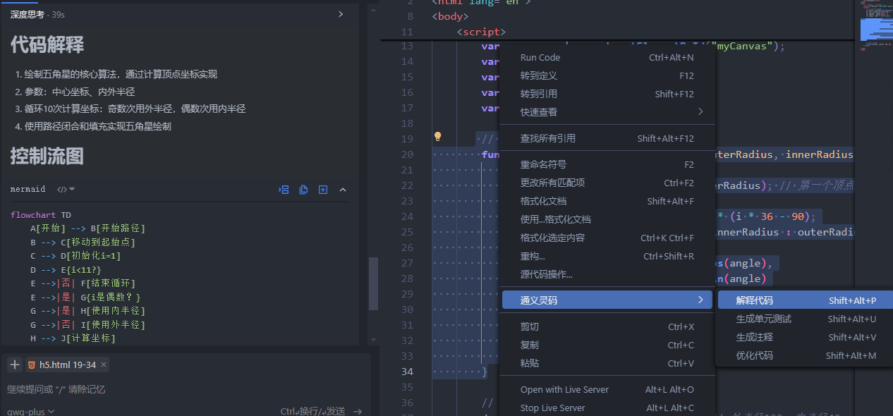
Task: Click the send arrow button
Action: pos(358,411)
